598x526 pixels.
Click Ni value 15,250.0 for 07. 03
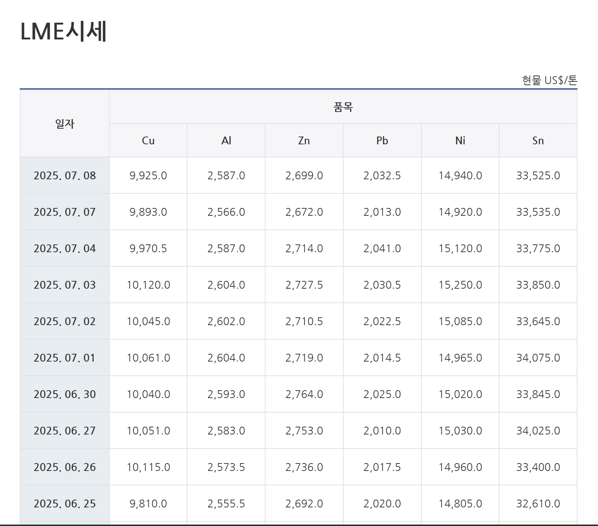[x=460, y=285]
